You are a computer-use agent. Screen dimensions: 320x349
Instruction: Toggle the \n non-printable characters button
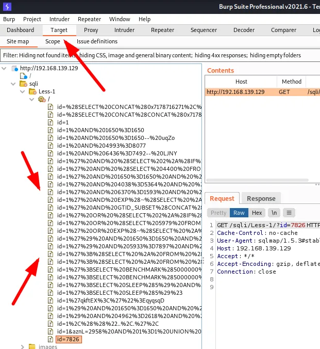click(274, 213)
